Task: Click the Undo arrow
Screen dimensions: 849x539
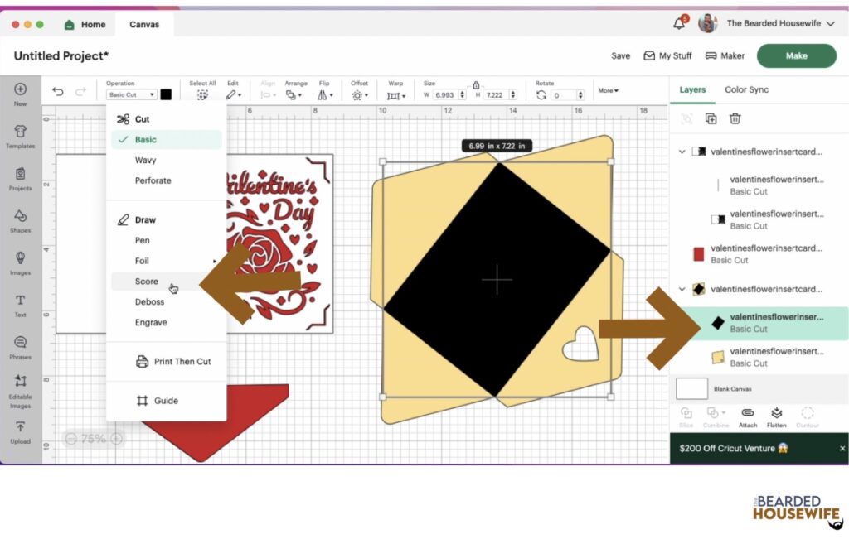Action: (x=57, y=92)
